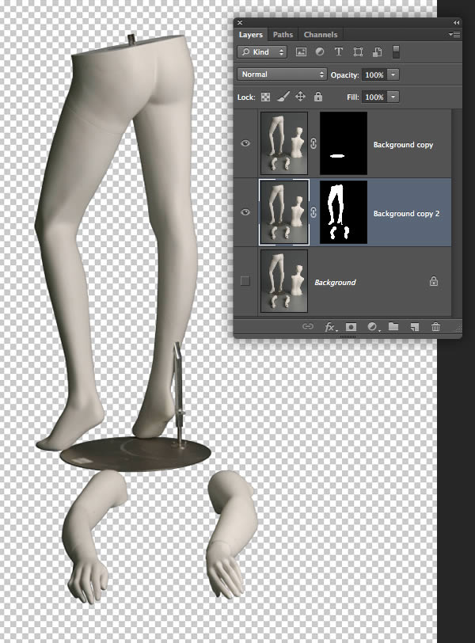Click the Fill percentage field
Screen dimensions: 475x643
click(x=374, y=97)
